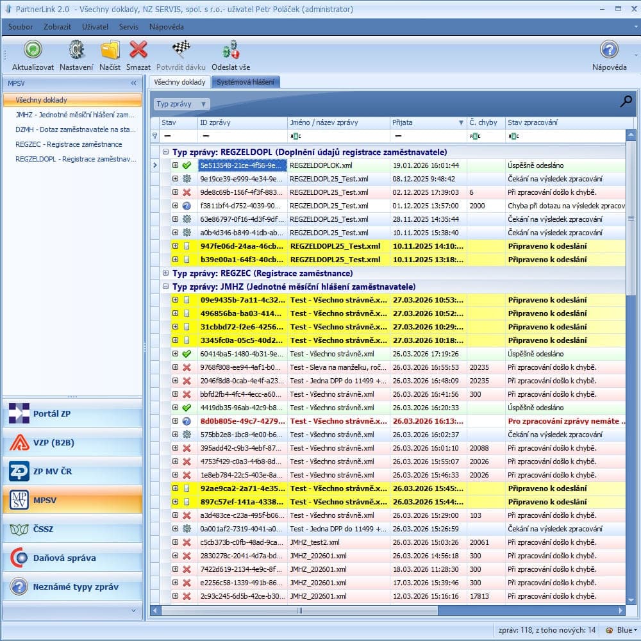Open the Daňová správa section
The image size is (641, 641).
pos(72,558)
